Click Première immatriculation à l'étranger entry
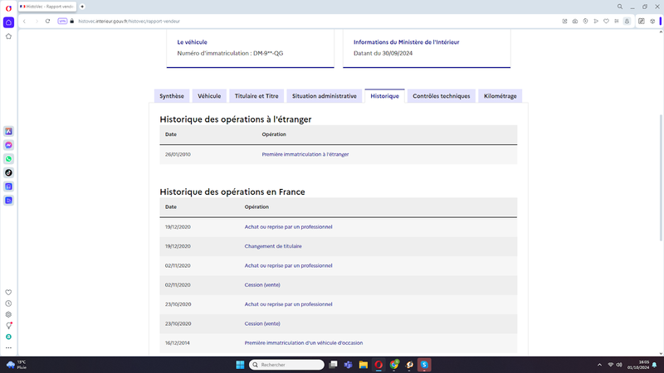Viewport: 664px width, 373px height. (x=305, y=154)
